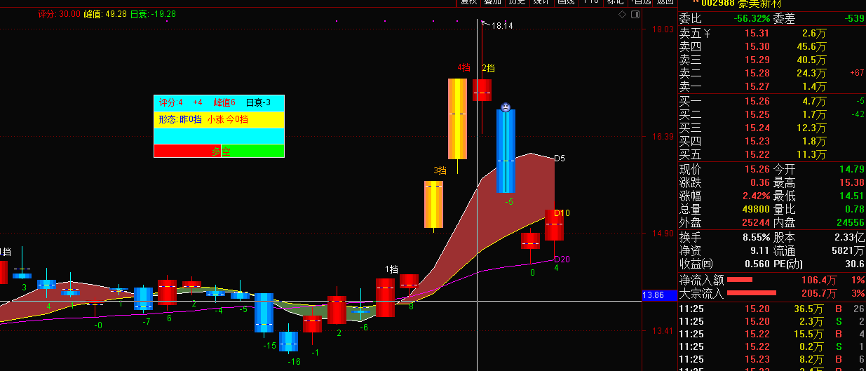Click the 今开 value 14.79

tap(851, 169)
